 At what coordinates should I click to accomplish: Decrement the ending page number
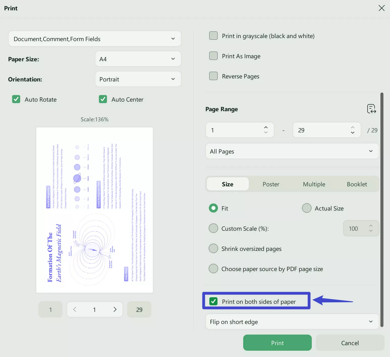(353, 133)
